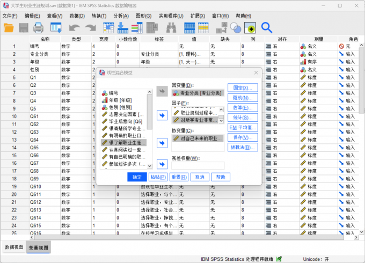Viewport: 365px width, 263px height.
Task: Click 取消 button
Action: [x=200, y=177]
